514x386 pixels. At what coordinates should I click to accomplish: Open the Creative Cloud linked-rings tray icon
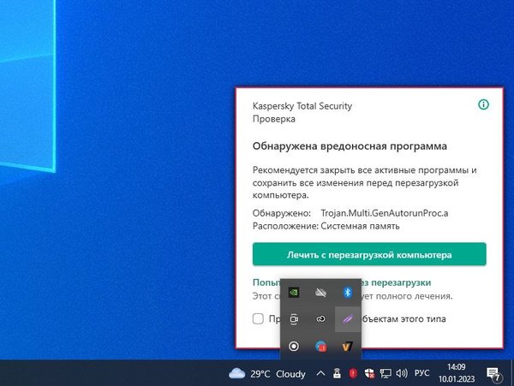(x=320, y=319)
